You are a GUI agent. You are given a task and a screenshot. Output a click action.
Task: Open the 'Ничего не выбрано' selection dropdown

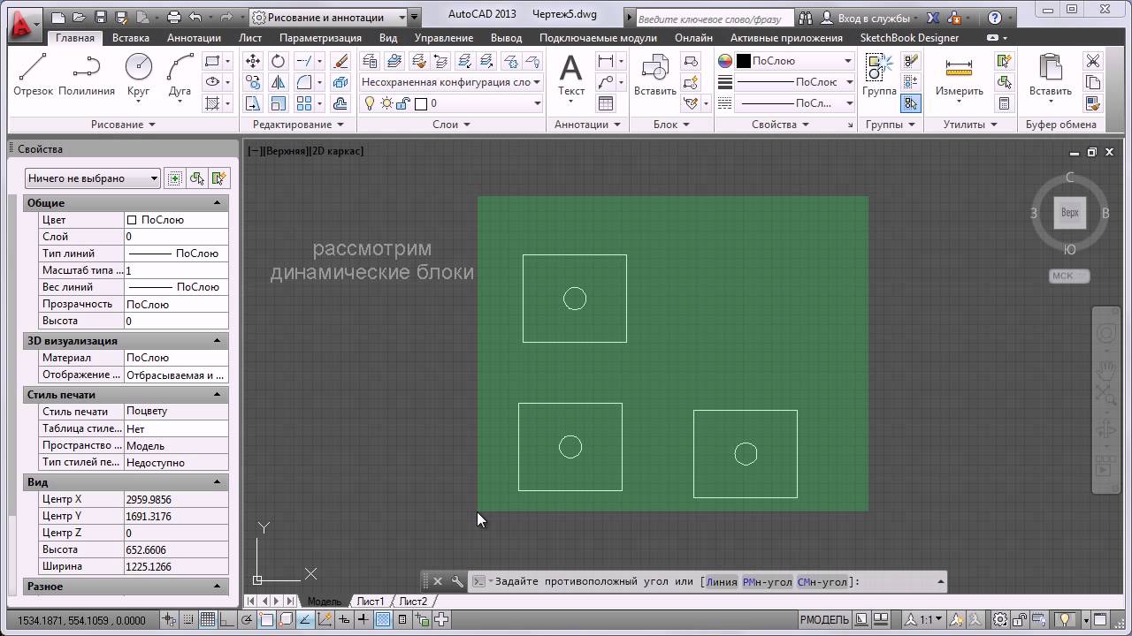92,178
